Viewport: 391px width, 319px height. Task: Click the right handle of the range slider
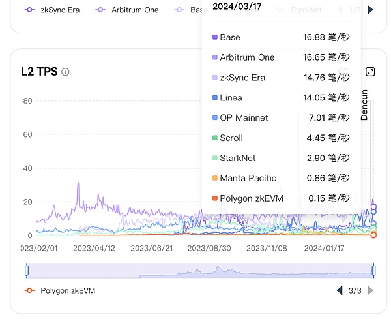click(x=374, y=270)
